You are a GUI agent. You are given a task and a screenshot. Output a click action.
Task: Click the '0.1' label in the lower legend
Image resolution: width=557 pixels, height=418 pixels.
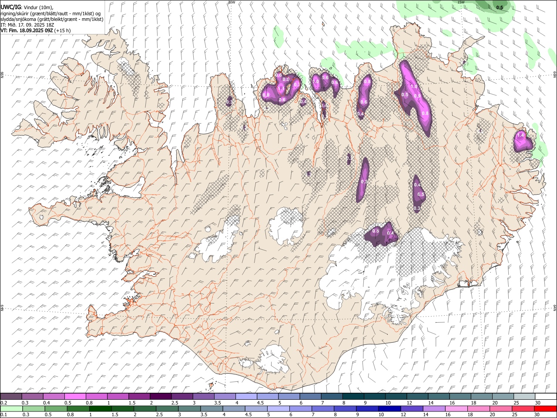4,415
